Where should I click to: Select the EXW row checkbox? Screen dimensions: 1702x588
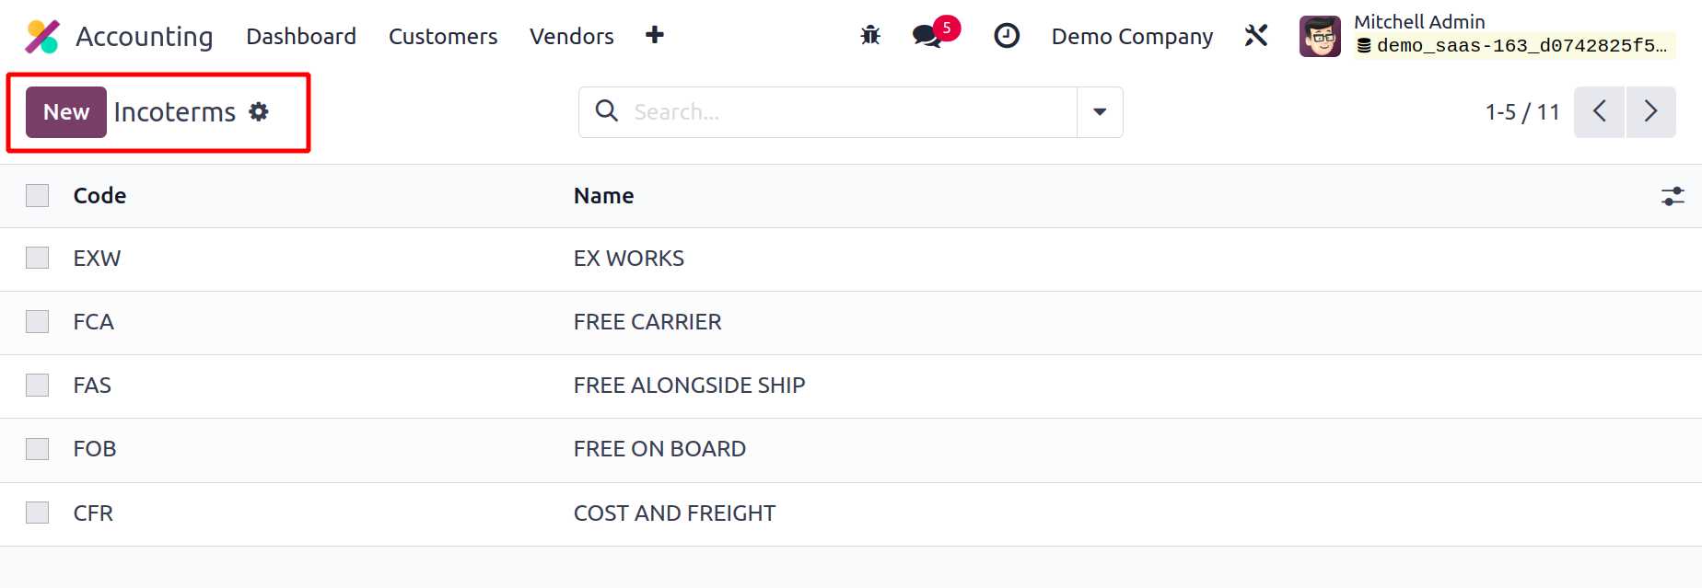38,258
